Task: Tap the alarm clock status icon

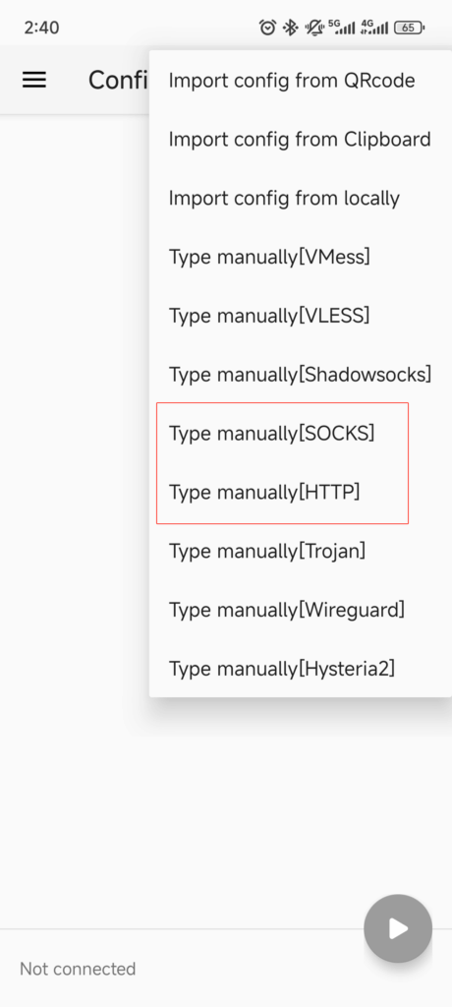Action: click(267, 27)
